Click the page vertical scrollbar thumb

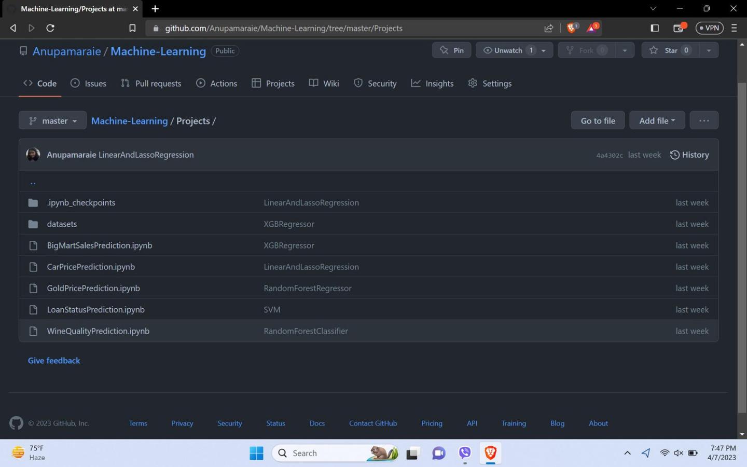(742, 248)
